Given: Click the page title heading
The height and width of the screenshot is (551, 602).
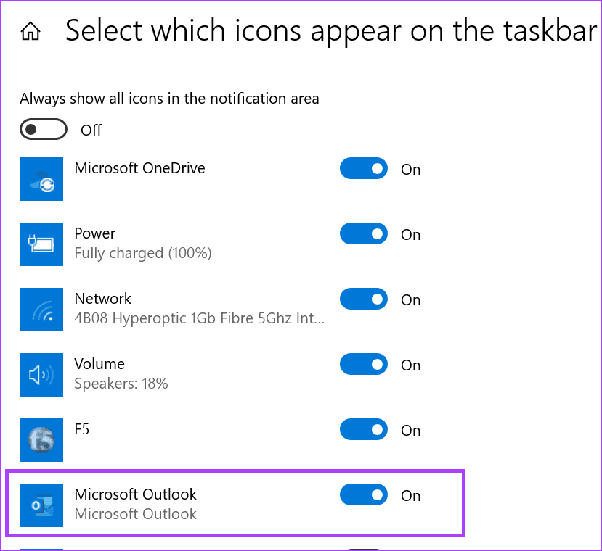Looking at the screenshot, I should [x=332, y=31].
